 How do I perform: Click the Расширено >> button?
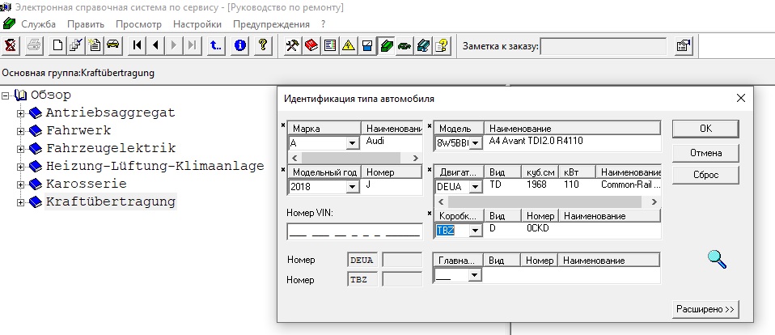tap(705, 309)
